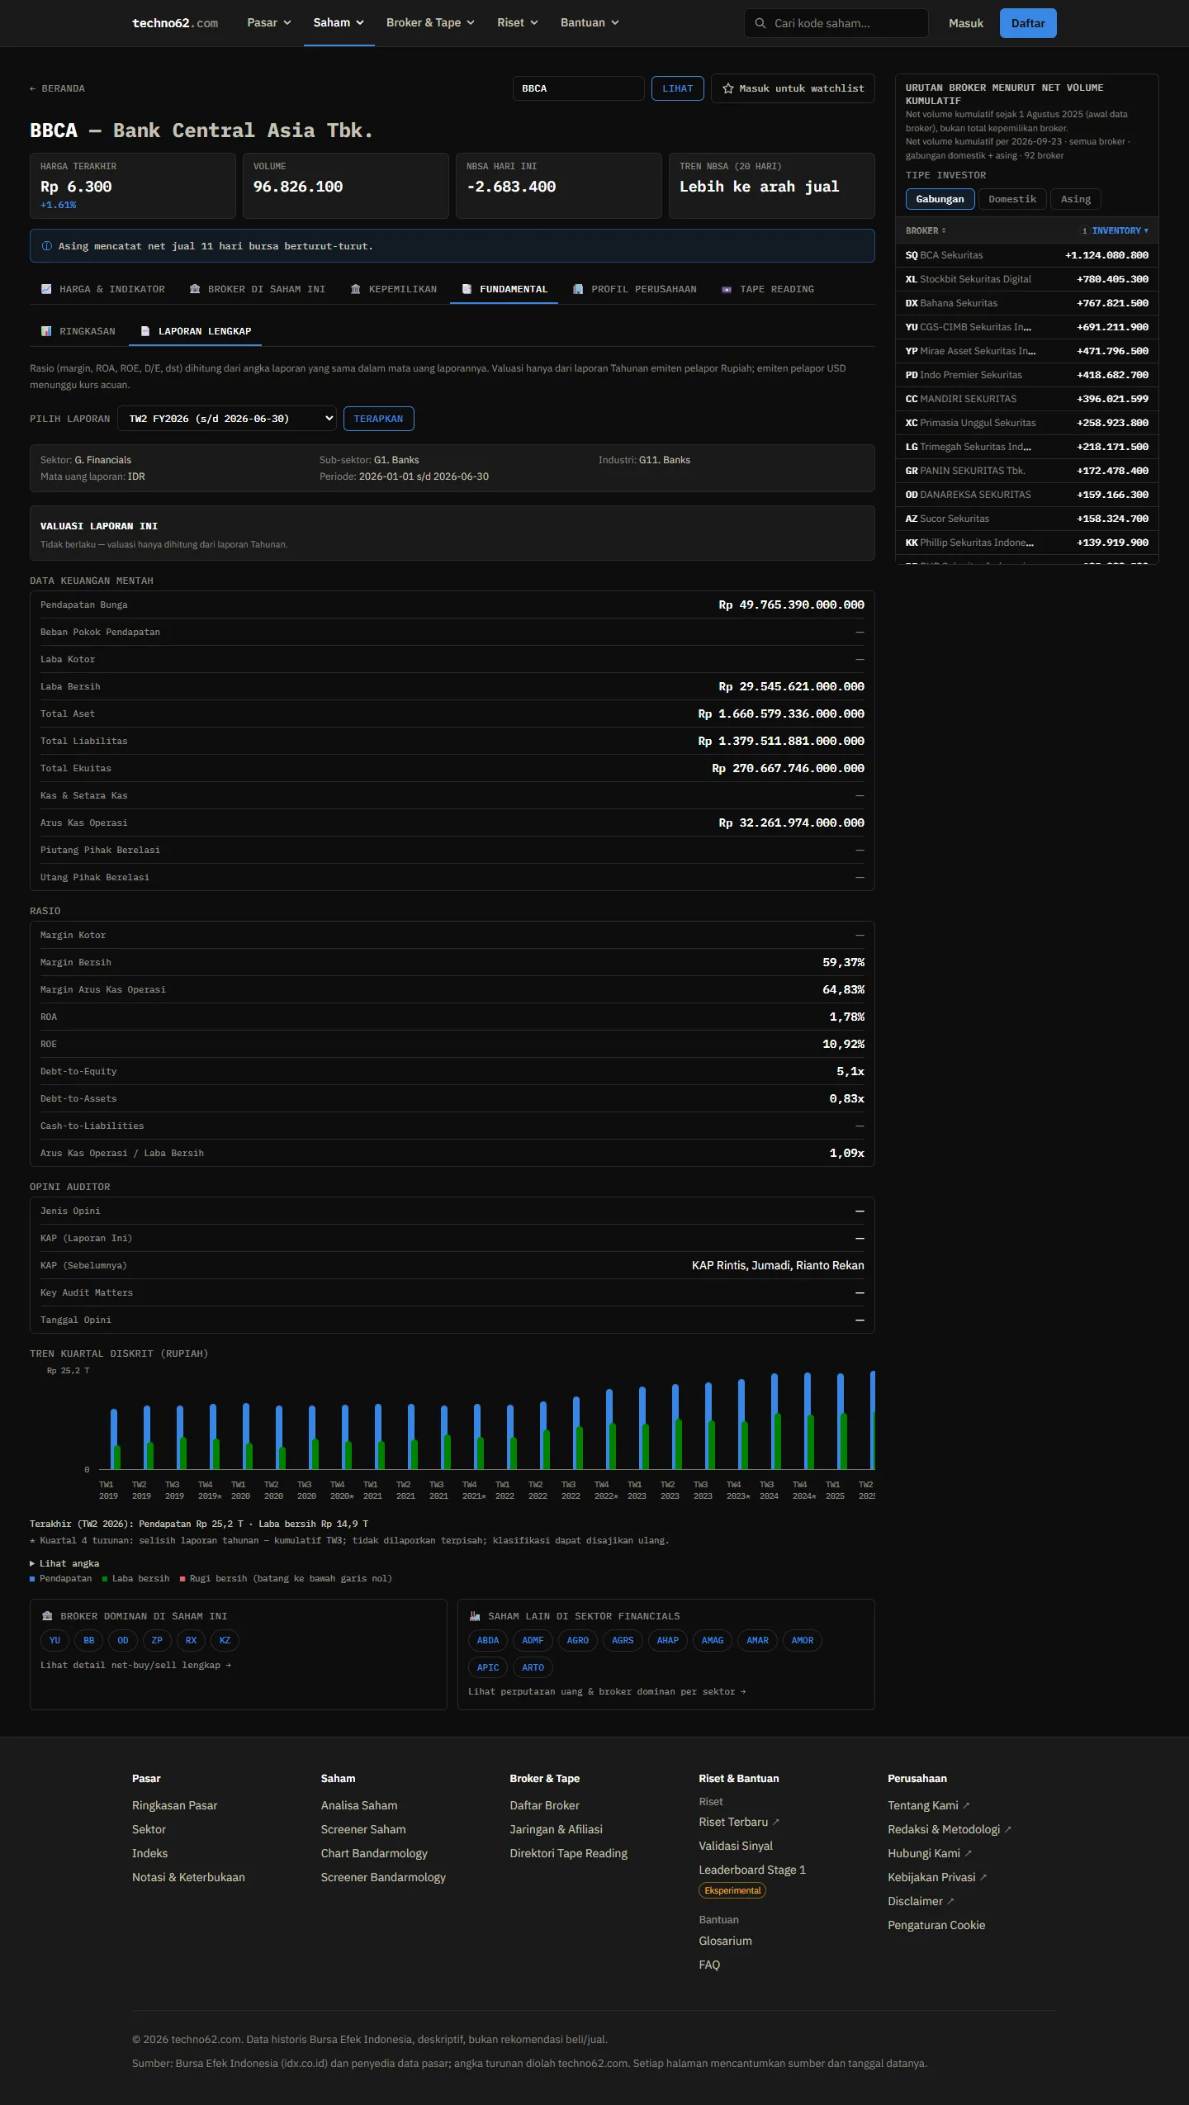
Task: Open the Pasar navigation dropdown
Action: [269, 23]
